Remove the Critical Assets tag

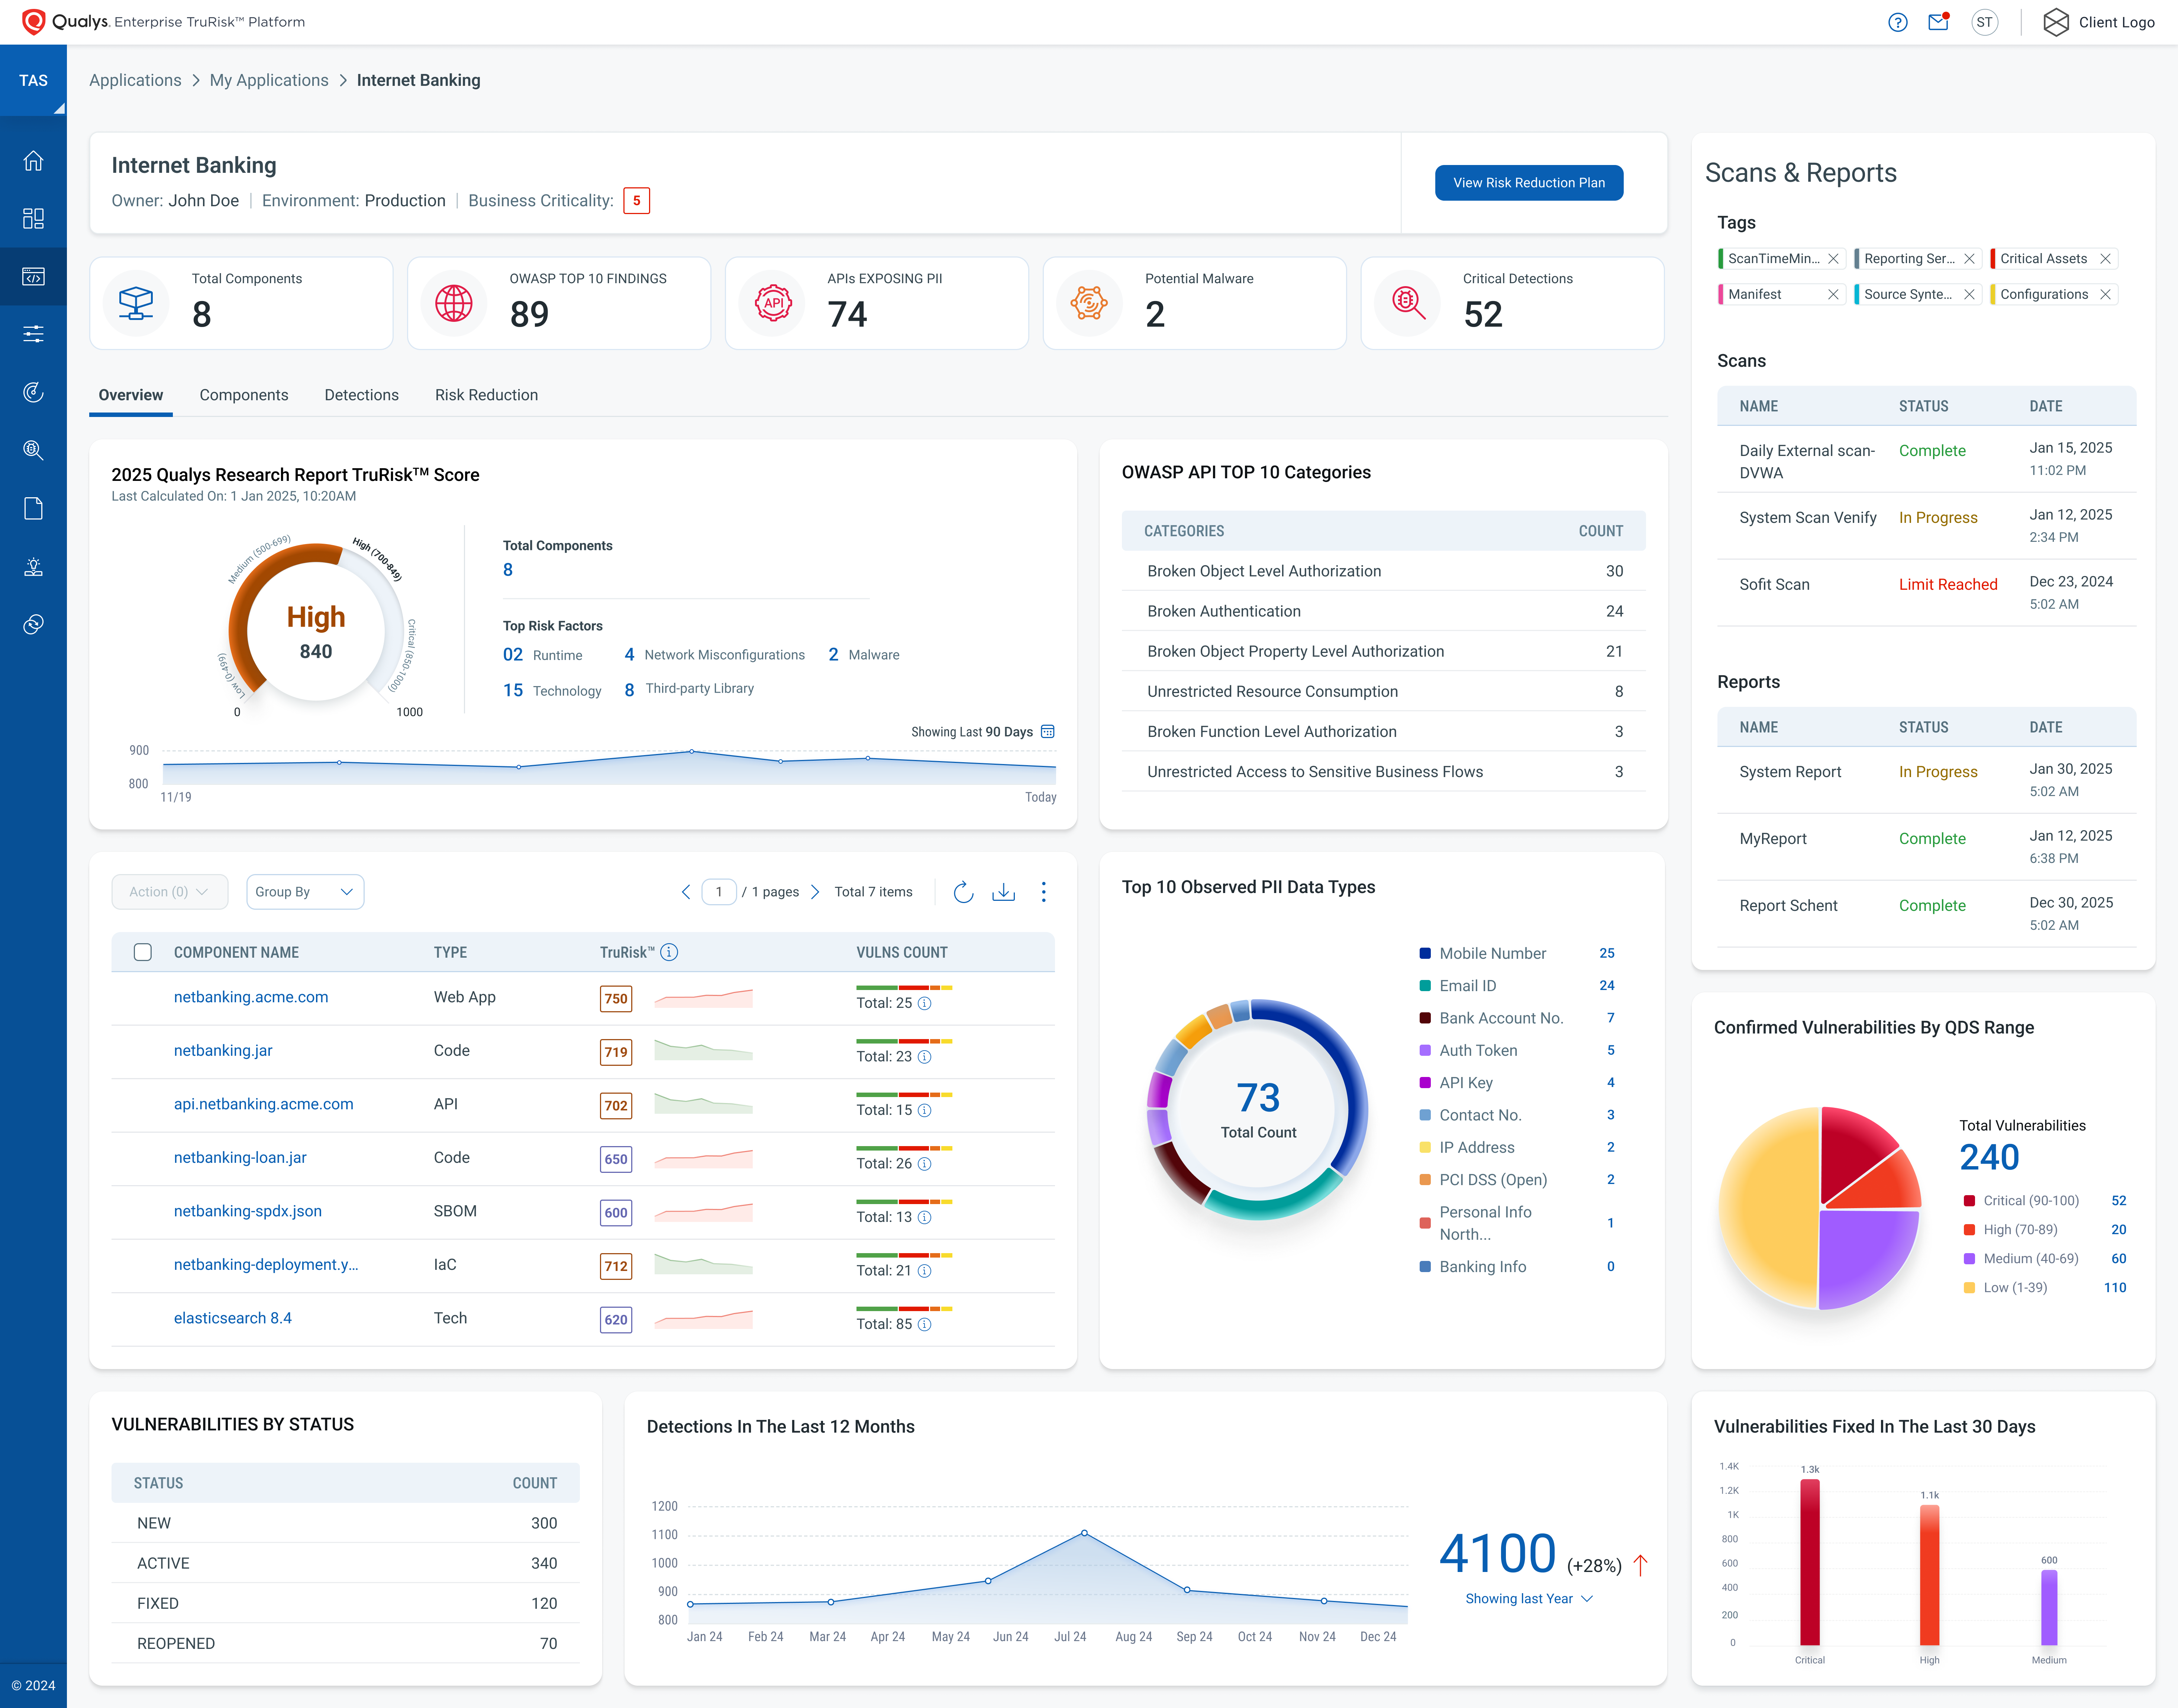pos(2106,258)
